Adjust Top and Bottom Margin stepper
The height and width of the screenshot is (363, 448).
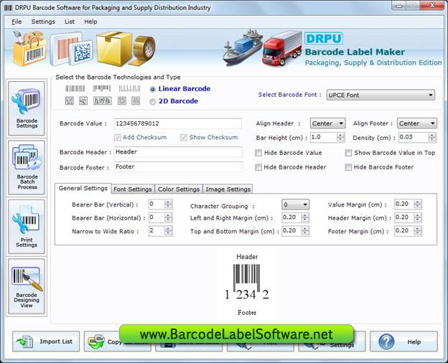click(305, 231)
